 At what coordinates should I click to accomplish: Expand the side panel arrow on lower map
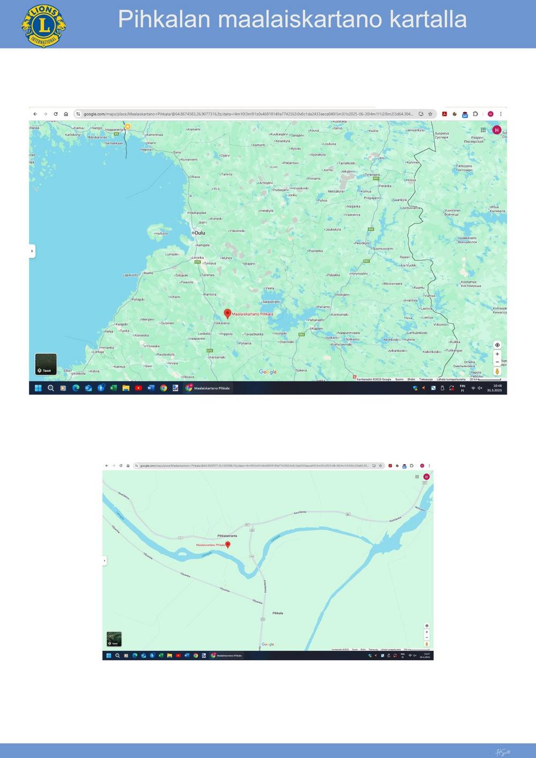pos(105,561)
